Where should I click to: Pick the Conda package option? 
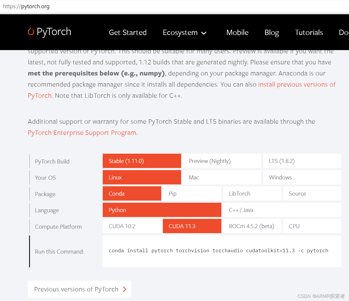point(132,193)
